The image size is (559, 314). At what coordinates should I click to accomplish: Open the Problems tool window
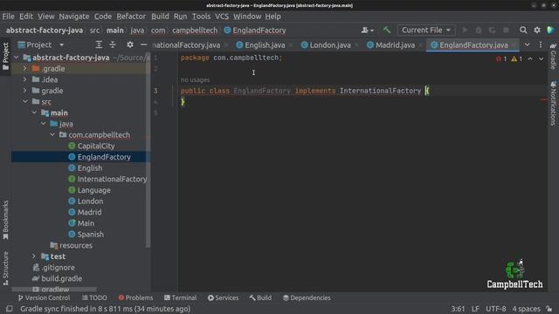click(135, 297)
